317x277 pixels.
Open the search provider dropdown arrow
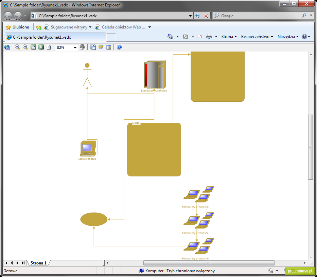click(311, 16)
